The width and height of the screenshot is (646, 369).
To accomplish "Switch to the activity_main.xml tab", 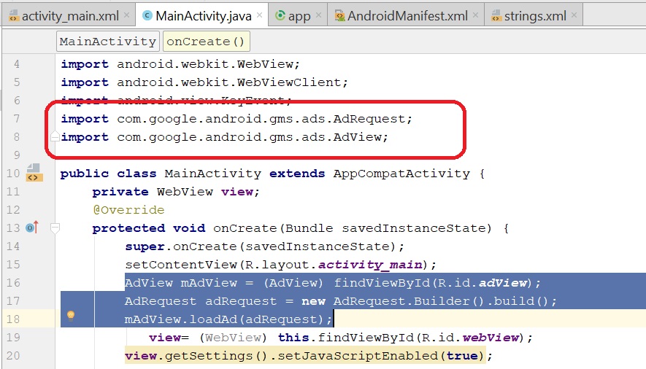I will click(x=69, y=15).
